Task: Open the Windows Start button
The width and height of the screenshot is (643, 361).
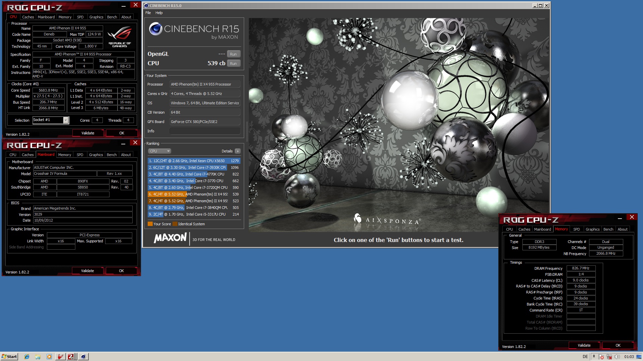Action: 9,357
